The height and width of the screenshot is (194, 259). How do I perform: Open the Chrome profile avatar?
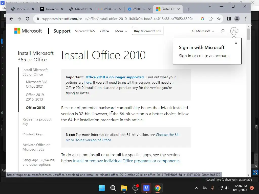click(x=237, y=19)
